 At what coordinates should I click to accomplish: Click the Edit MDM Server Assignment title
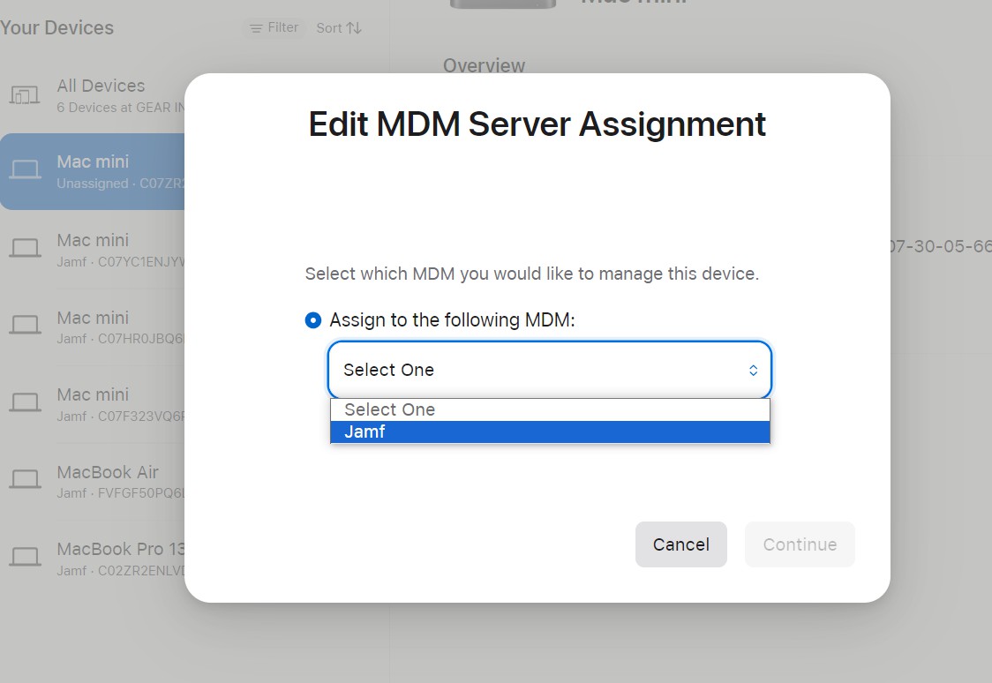click(x=537, y=124)
